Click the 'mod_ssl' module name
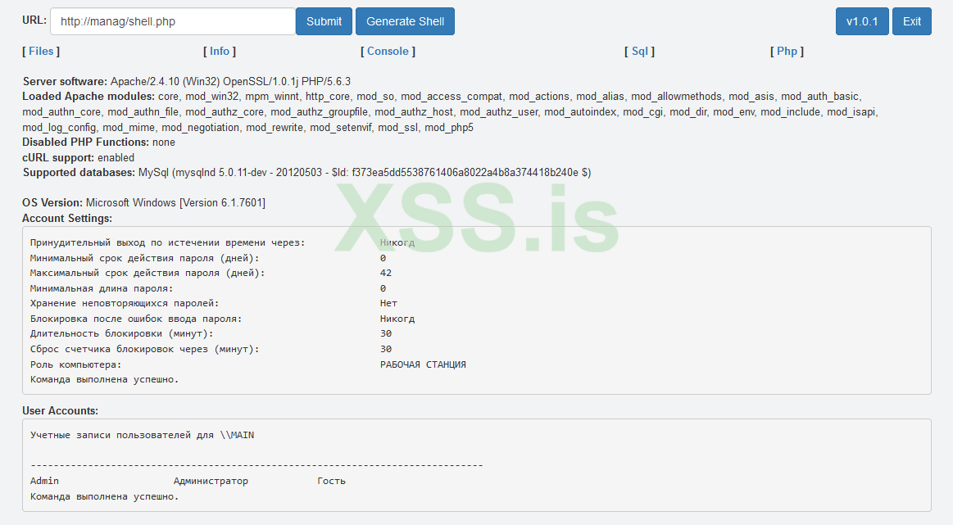This screenshot has width=953, height=525. click(397, 128)
